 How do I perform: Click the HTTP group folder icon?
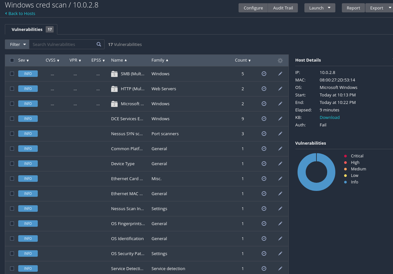click(114, 89)
